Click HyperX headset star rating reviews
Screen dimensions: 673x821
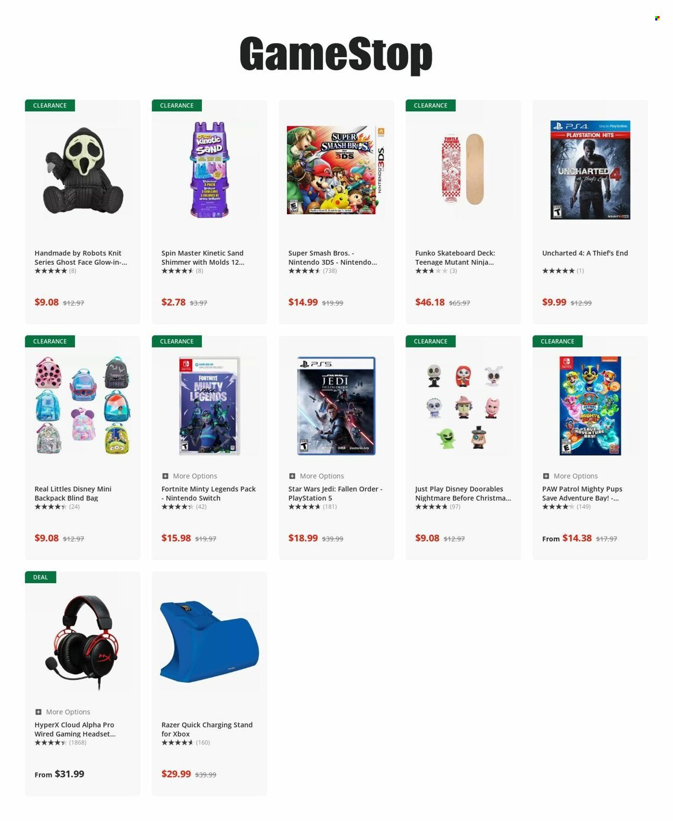[60, 742]
